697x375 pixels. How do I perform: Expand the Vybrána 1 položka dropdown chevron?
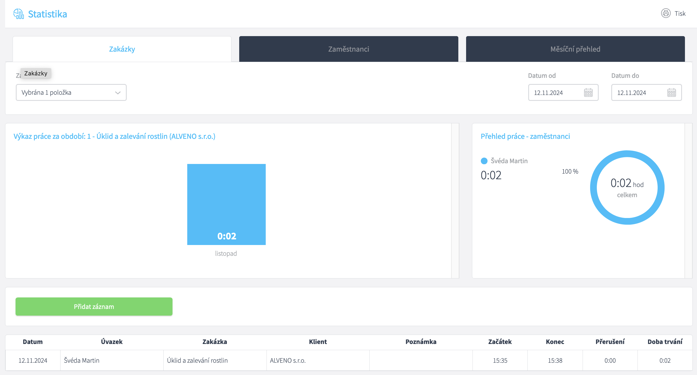coord(118,93)
